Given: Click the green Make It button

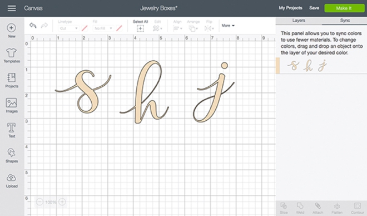Looking at the screenshot, I should (344, 8).
